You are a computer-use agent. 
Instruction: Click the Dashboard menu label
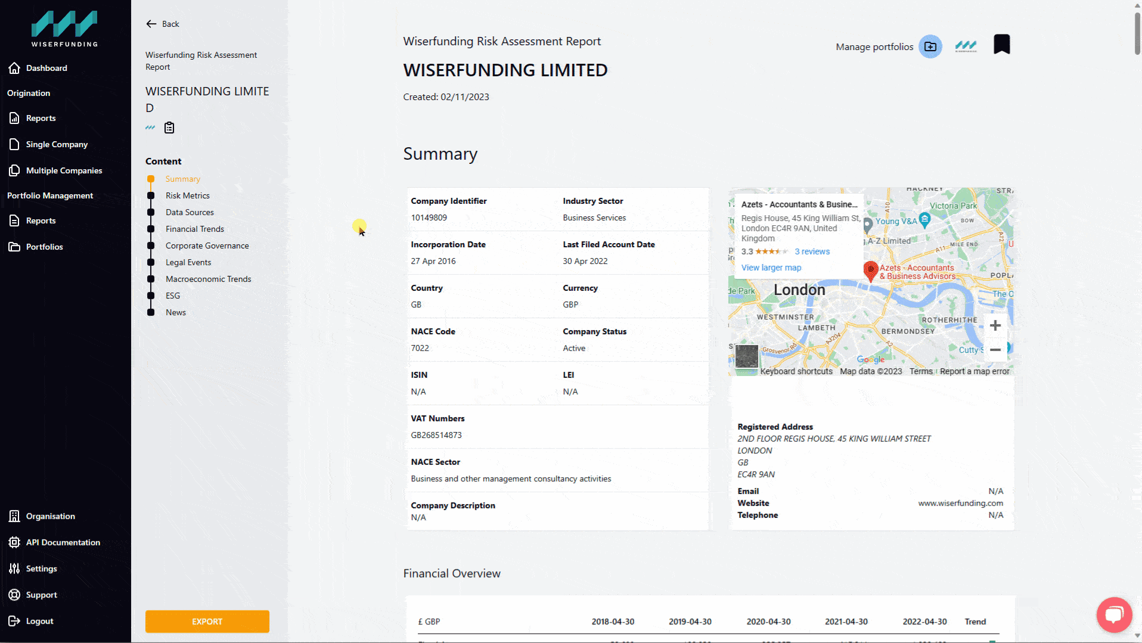pyautogui.click(x=46, y=68)
